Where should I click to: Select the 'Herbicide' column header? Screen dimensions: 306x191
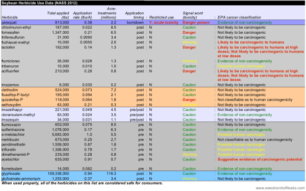pyautogui.click(x=10, y=17)
